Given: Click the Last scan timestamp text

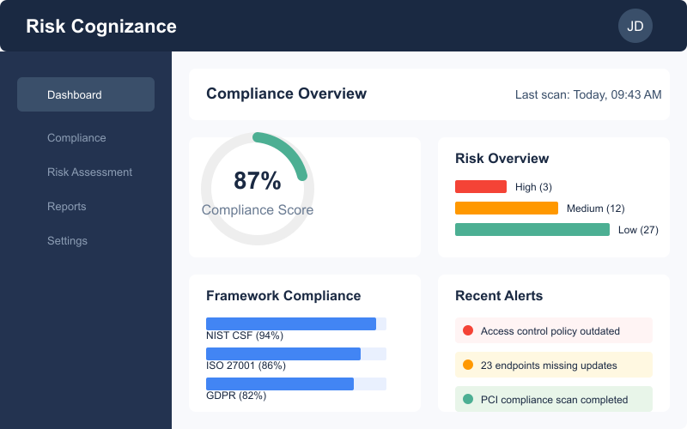Looking at the screenshot, I should tap(588, 94).
